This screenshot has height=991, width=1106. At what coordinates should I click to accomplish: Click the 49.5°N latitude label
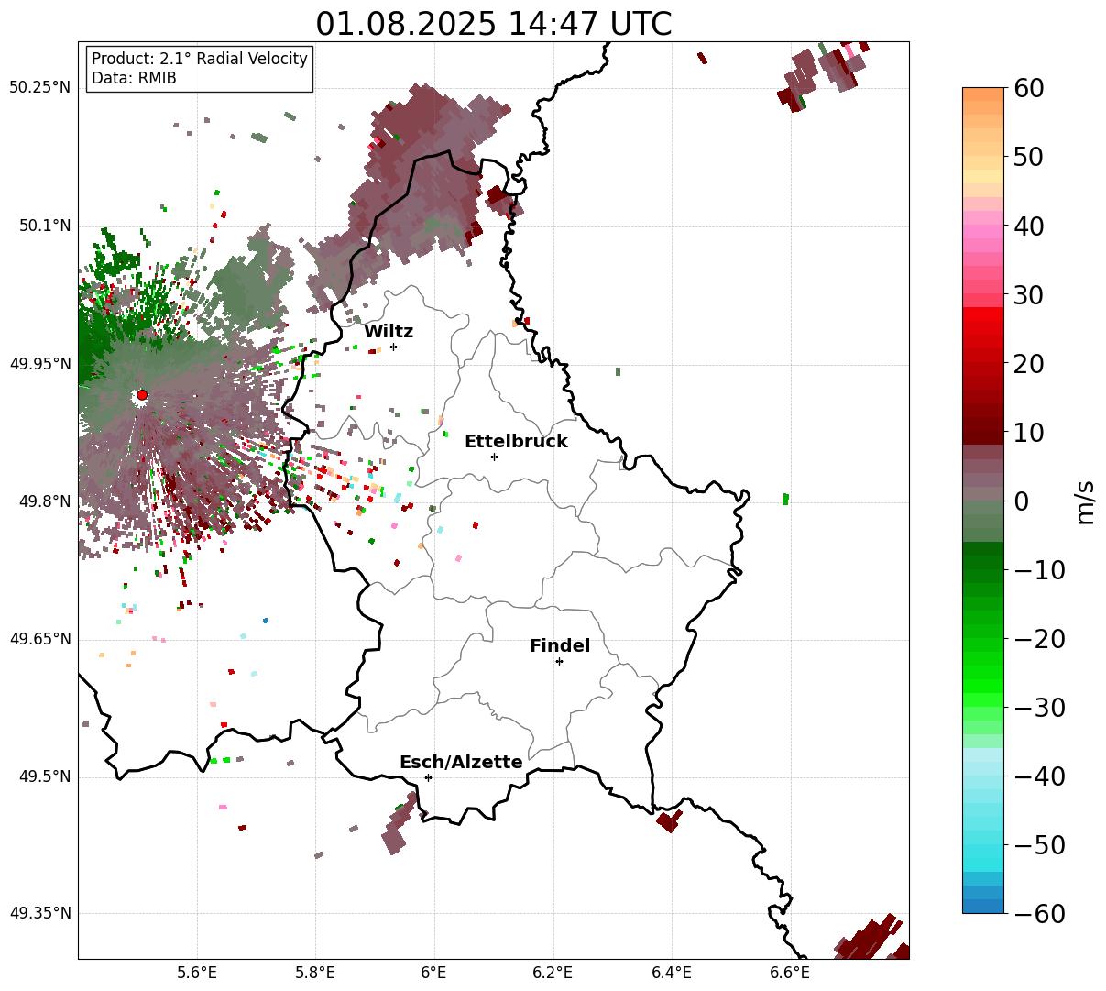pyautogui.click(x=44, y=776)
